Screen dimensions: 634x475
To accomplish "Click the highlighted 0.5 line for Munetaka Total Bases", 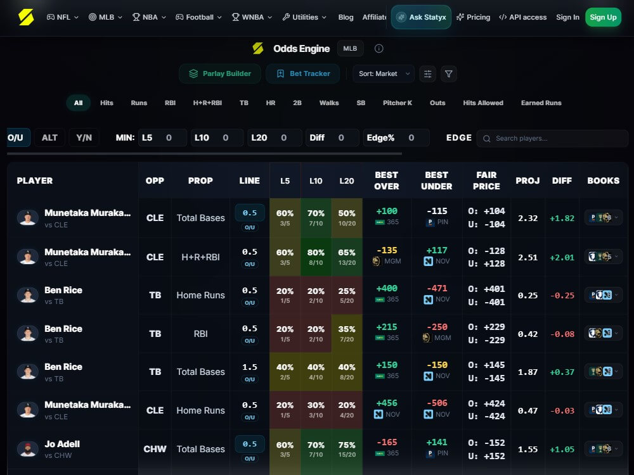I will click(249, 213).
